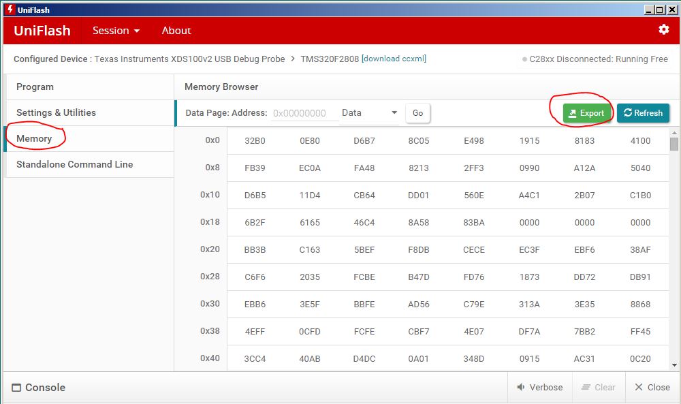681x404 pixels.
Task: Click the 0x38 row address label
Action: click(x=210, y=331)
